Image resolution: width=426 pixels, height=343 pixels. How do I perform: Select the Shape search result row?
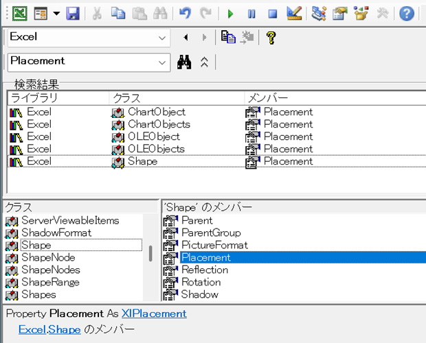coord(217,161)
